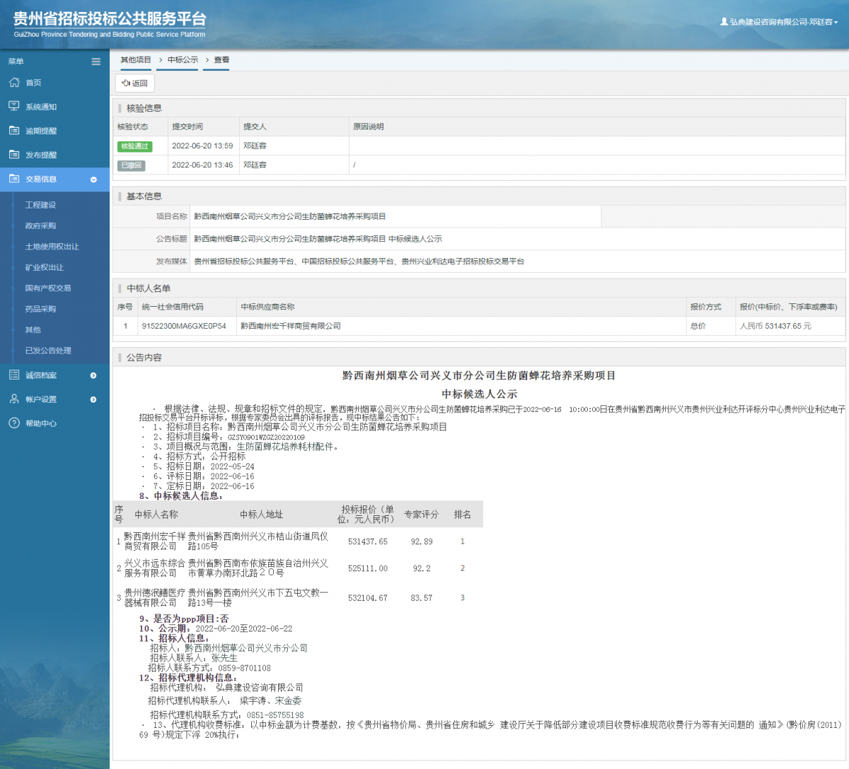849x769 pixels.
Task: Click the user avatar icon in header
Action: (x=724, y=22)
